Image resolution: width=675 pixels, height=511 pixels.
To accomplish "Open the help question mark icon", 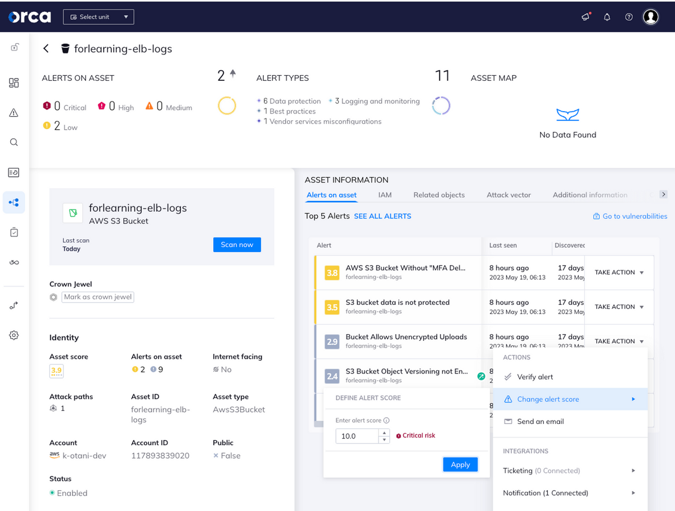I will pyautogui.click(x=629, y=17).
